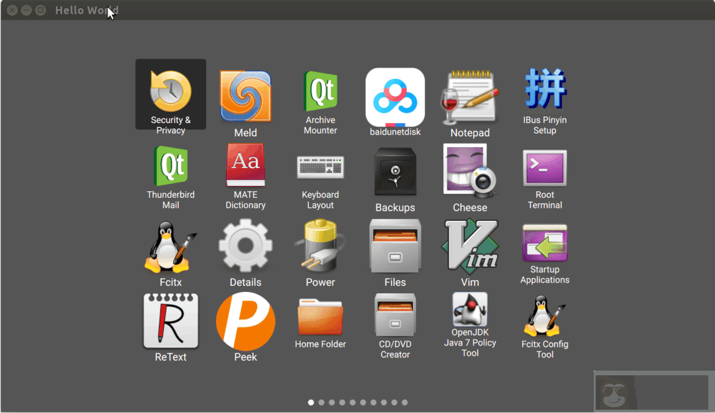Open Keyboard Layout settings

click(x=320, y=169)
